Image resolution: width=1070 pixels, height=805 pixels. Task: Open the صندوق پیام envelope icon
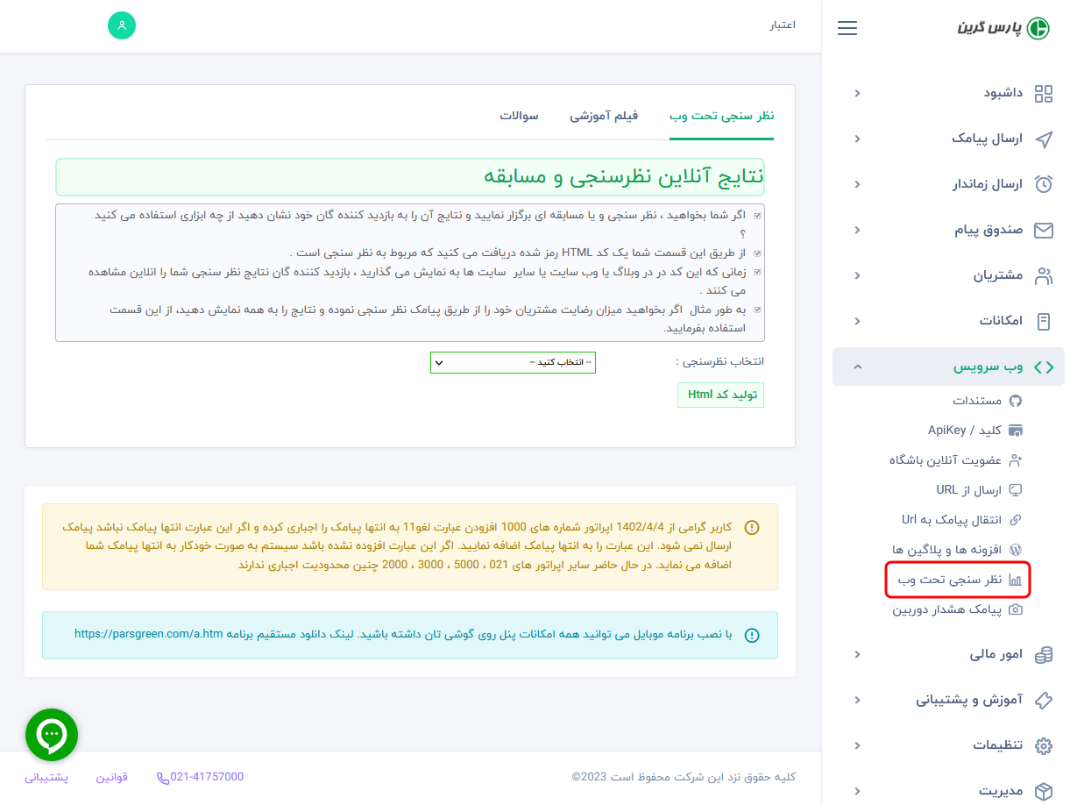tap(1043, 230)
